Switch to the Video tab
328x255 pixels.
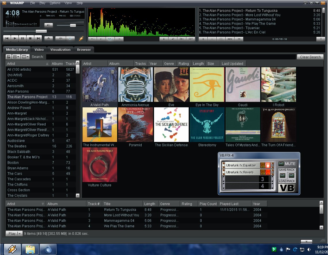pos(39,50)
